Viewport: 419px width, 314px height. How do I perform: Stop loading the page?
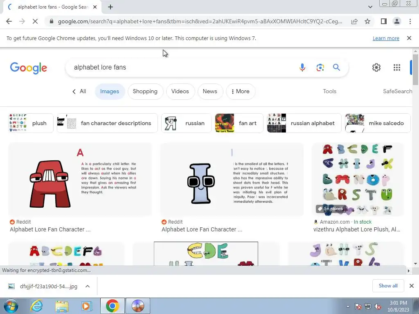click(35, 21)
